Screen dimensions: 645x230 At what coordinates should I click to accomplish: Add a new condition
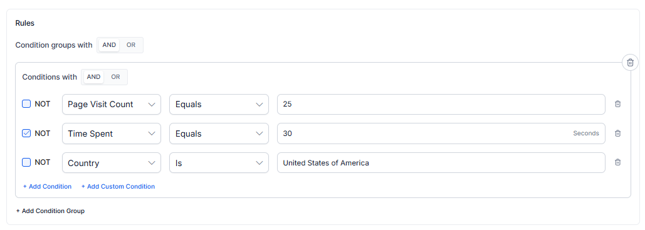[47, 186]
